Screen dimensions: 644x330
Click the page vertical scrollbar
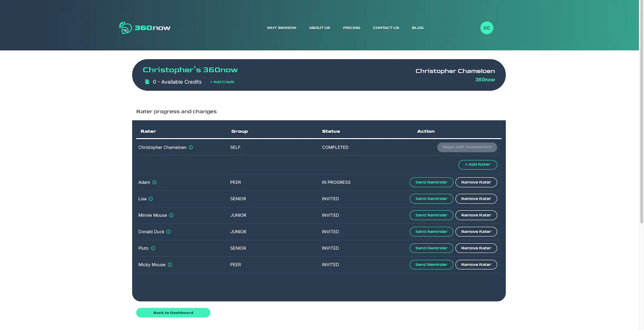[642, 112]
